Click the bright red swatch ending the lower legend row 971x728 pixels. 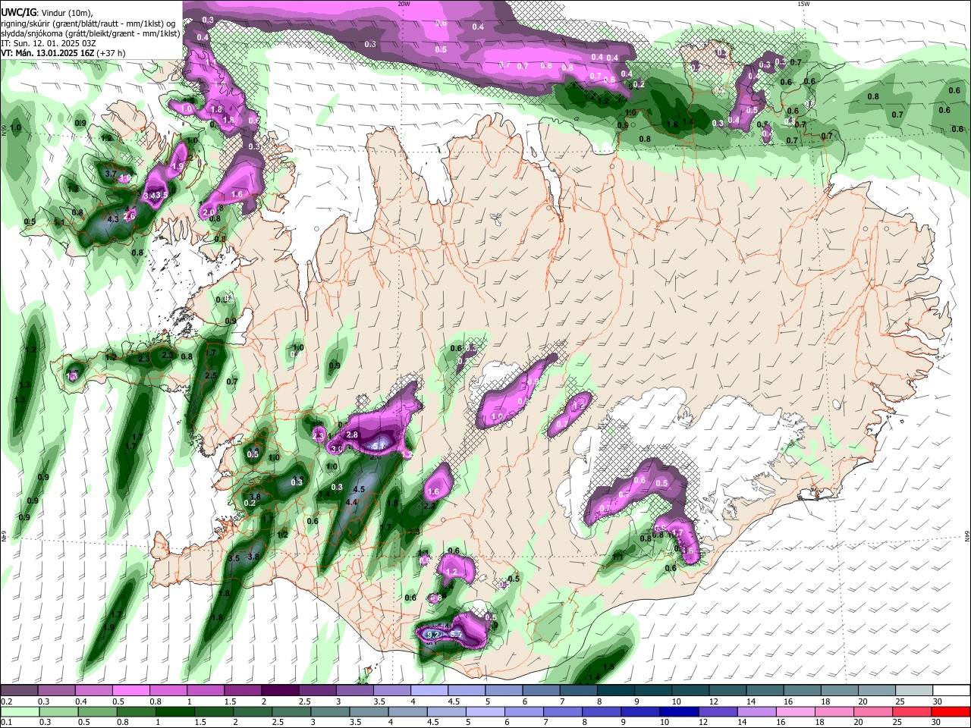951,712
